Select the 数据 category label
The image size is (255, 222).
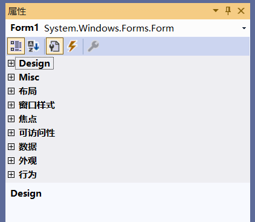(x=28, y=147)
